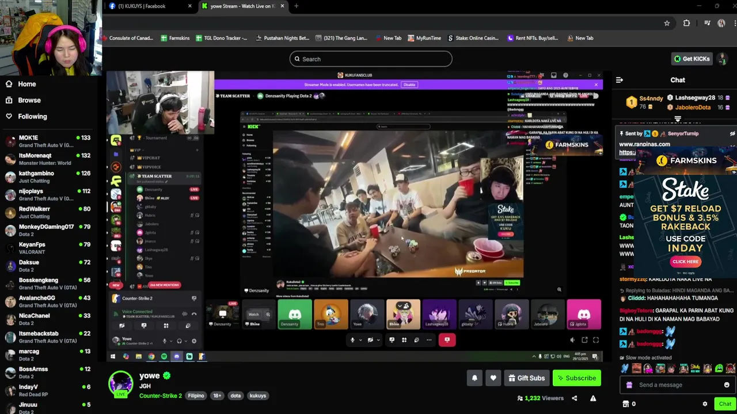Open the Browse section icon
This screenshot has width=737, height=414.
(x=9, y=100)
